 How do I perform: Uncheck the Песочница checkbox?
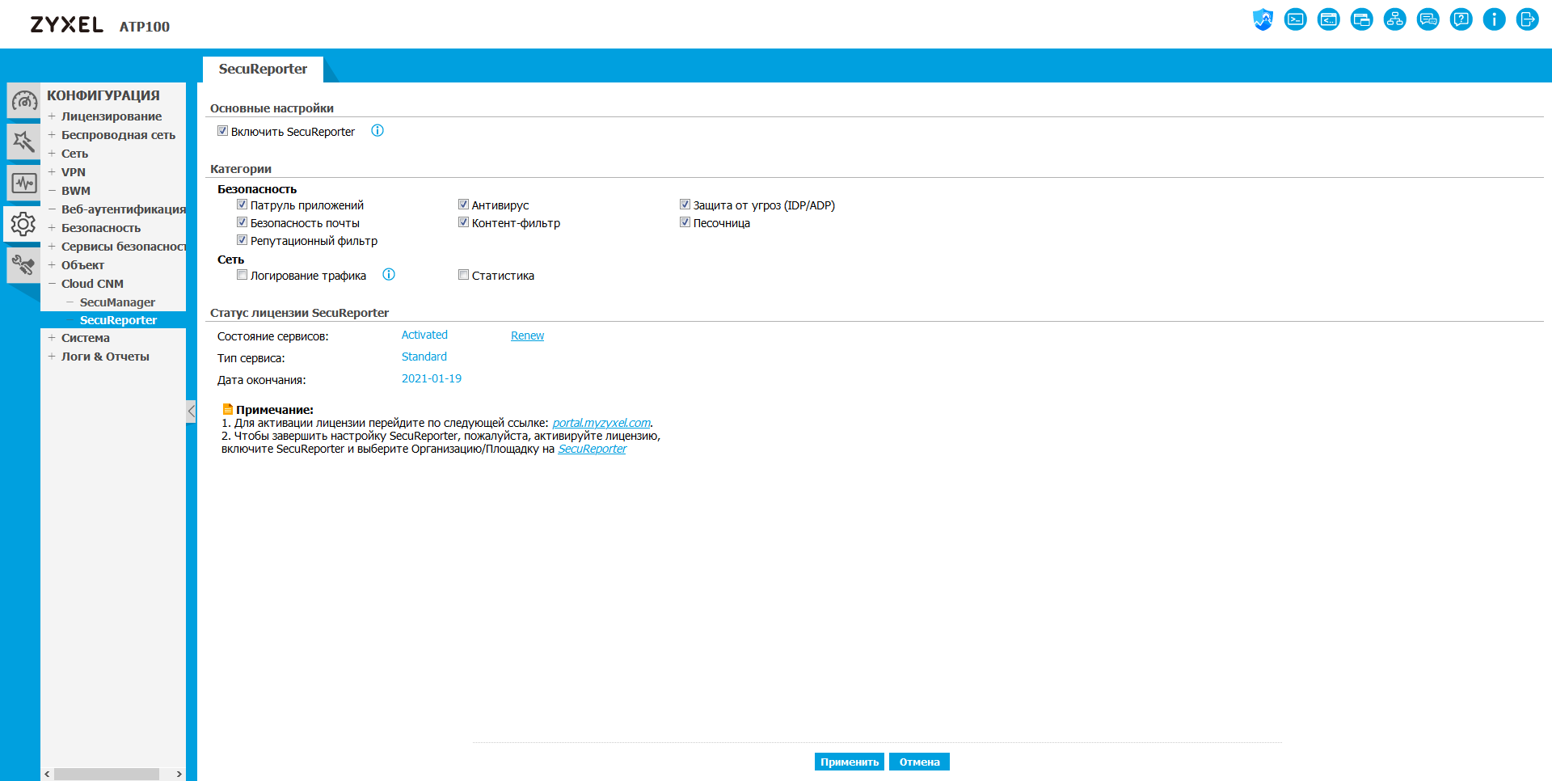[x=685, y=222]
